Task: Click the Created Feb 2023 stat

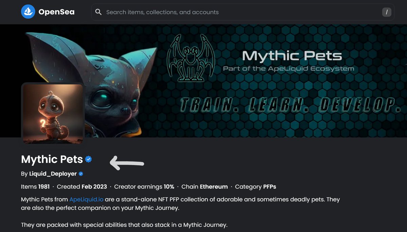Action: [82, 187]
